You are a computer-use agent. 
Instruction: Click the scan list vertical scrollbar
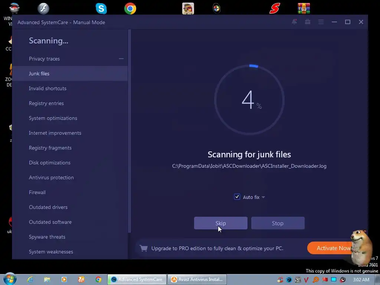click(130, 131)
